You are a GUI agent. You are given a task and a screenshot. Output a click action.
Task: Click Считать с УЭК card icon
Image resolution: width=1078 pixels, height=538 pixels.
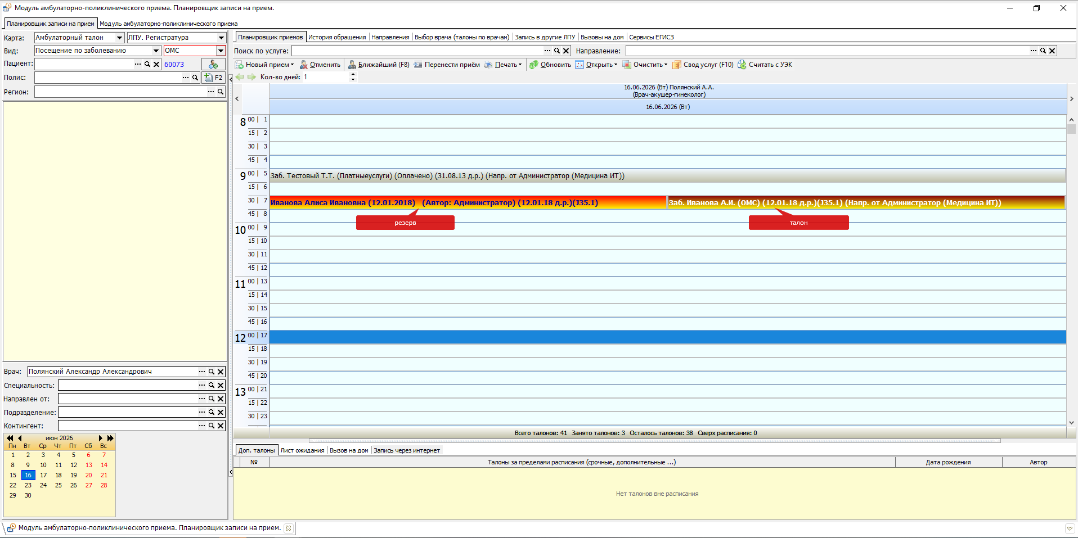coord(742,65)
